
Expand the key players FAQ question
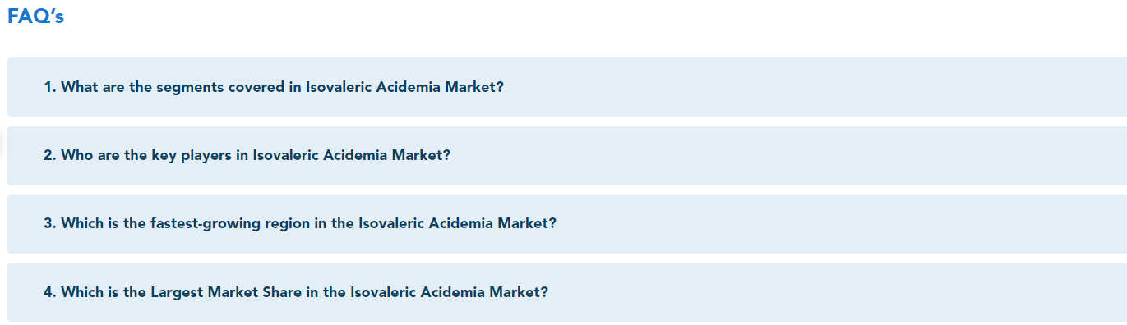pyautogui.click(x=566, y=155)
